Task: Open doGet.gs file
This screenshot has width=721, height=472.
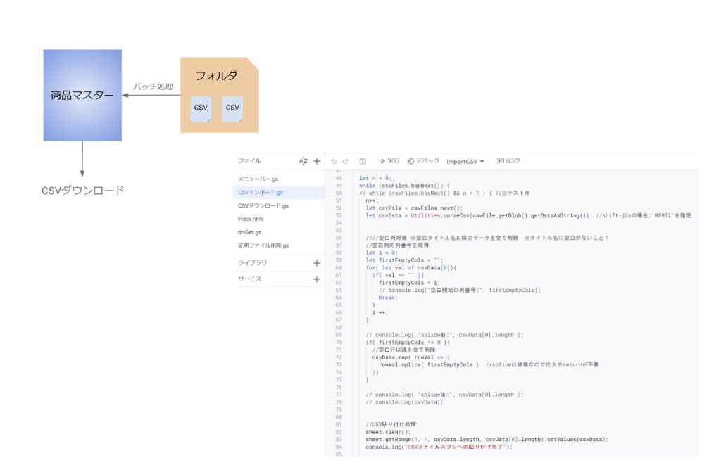Action: [x=249, y=232]
